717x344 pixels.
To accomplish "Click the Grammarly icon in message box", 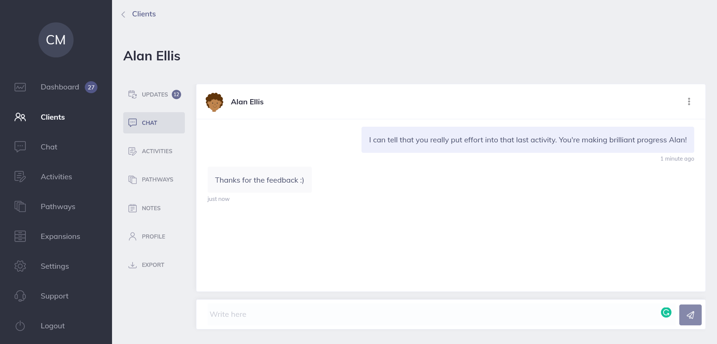I will [x=666, y=313].
